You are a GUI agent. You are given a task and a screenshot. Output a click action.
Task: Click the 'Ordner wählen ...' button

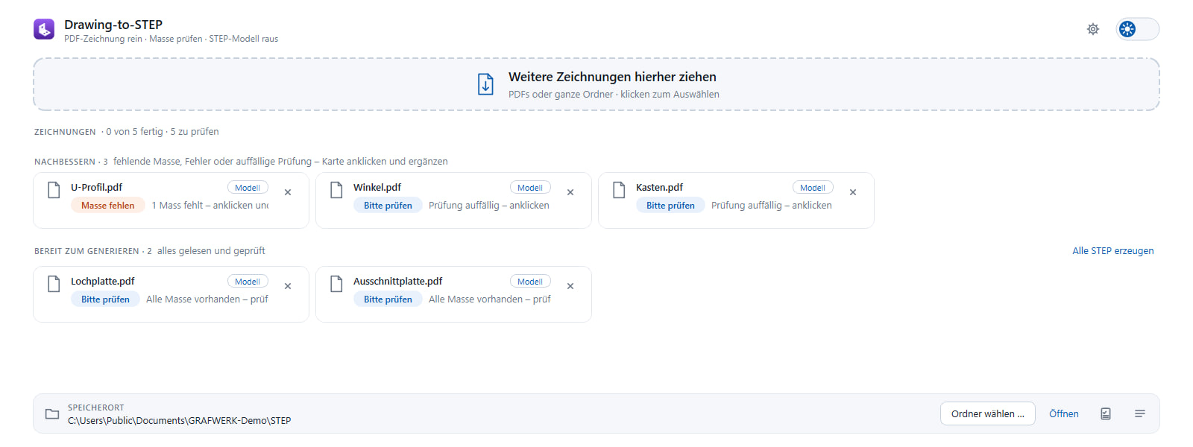point(988,413)
